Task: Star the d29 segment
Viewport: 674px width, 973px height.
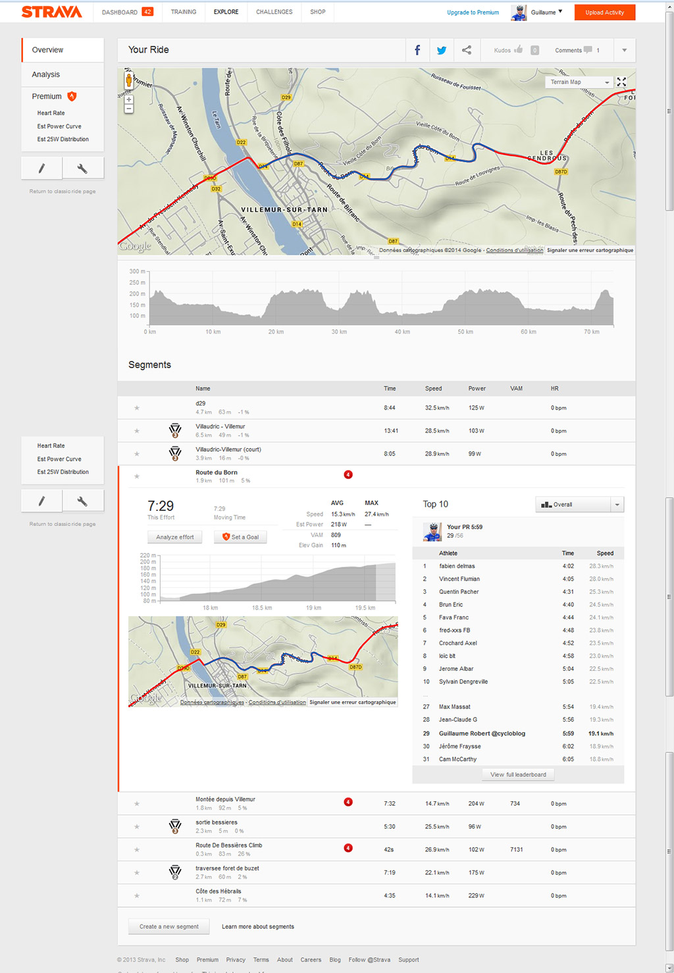Action: click(137, 408)
